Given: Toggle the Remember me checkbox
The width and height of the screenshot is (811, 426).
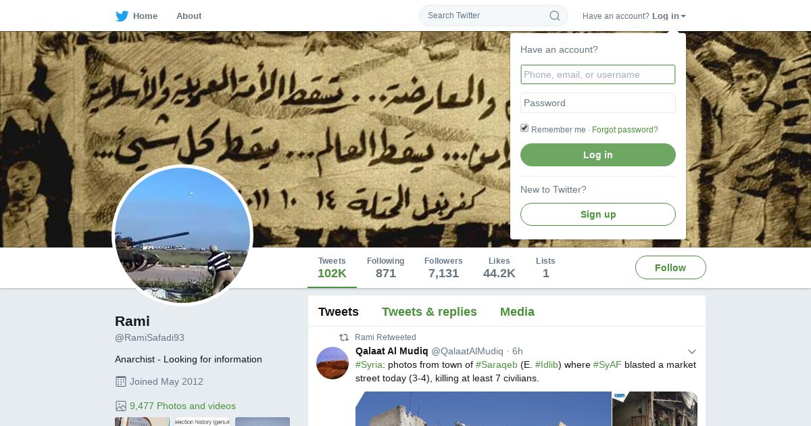Looking at the screenshot, I should point(524,128).
